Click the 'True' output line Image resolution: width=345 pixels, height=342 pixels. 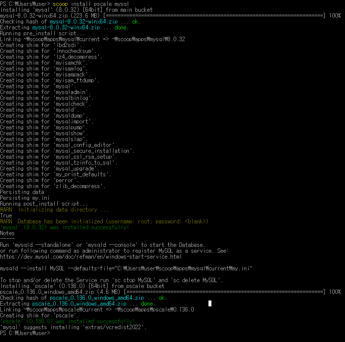pyautogui.click(x=6, y=216)
